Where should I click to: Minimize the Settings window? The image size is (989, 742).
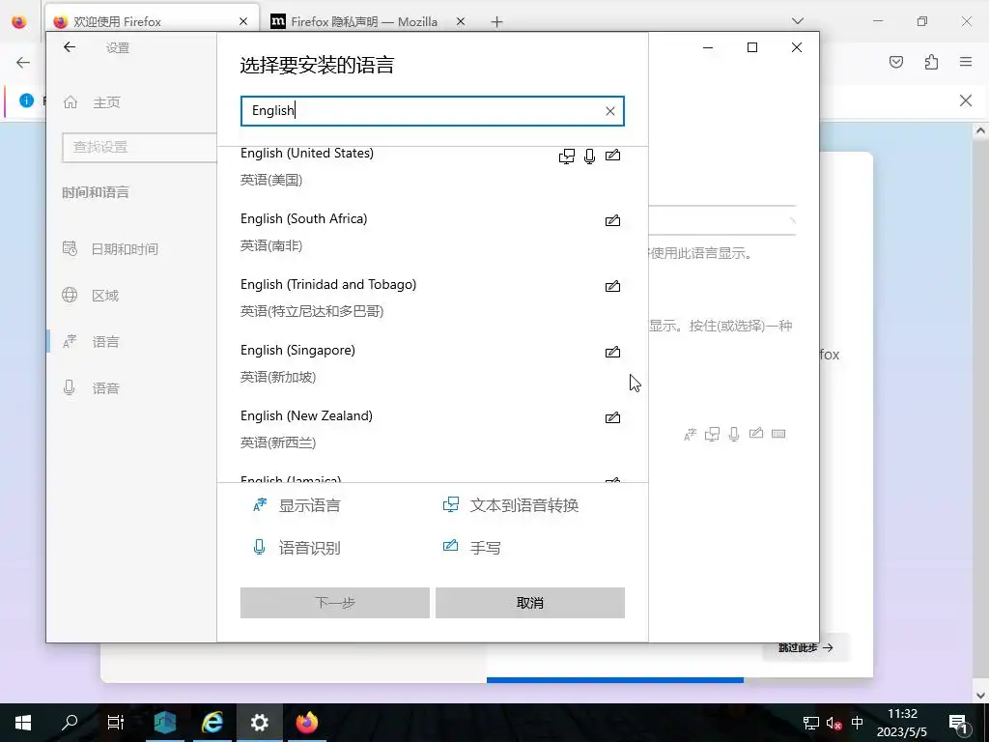tap(708, 47)
